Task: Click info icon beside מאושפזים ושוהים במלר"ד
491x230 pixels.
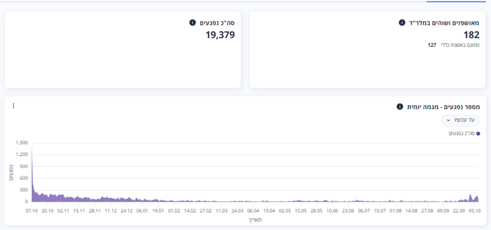Action: [402, 23]
